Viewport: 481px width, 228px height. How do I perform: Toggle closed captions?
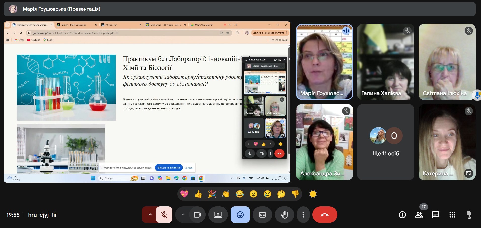point(262,215)
